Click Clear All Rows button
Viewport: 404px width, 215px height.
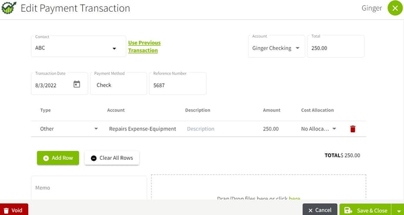coord(112,158)
